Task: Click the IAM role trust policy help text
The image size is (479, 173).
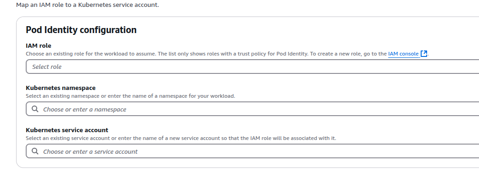Action: (x=207, y=54)
